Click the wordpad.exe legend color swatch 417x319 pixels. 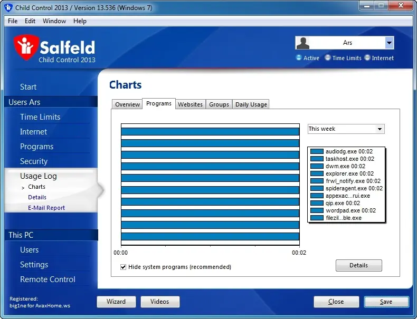pos(317,210)
